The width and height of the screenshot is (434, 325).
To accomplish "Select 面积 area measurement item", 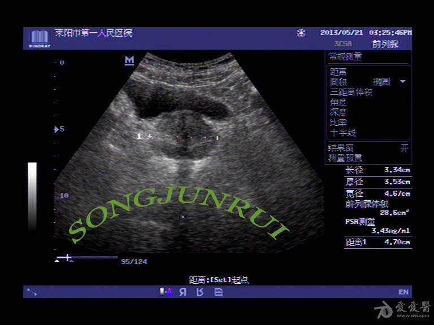I will tap(338, 82).
